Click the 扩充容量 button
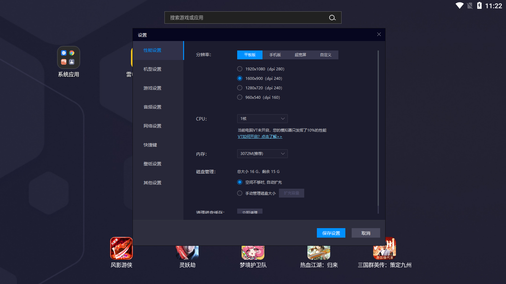 292,193
